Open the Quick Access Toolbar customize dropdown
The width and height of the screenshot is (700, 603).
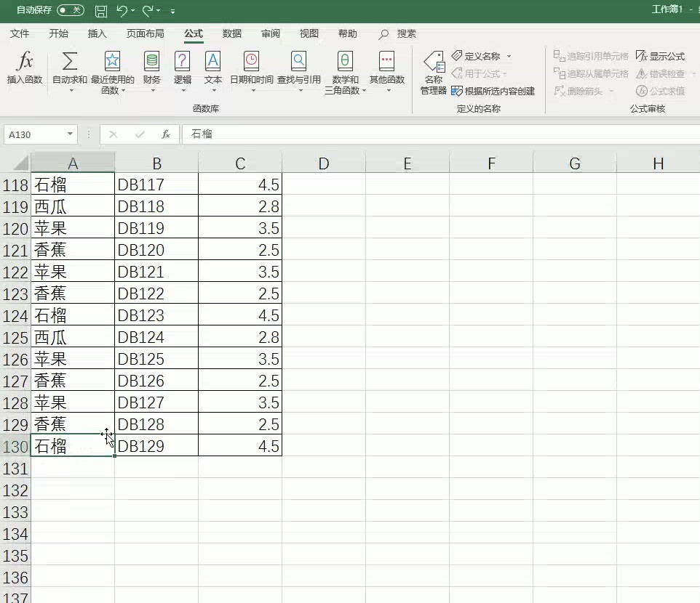172,12
